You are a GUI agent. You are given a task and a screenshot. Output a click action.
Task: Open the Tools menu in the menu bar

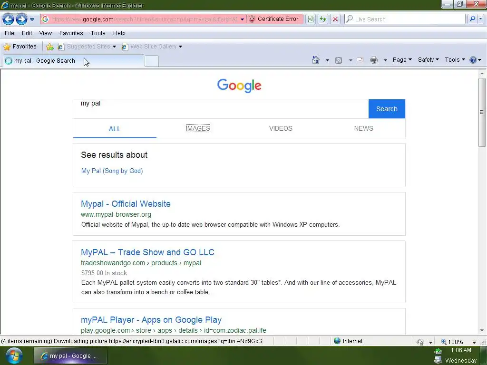(x=98, y=33)
